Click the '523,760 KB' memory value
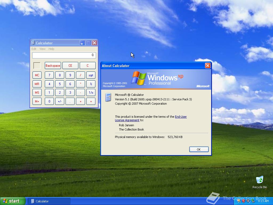This screenshot has height=205, width=273. pyautogui.click(x=175, y=137)
